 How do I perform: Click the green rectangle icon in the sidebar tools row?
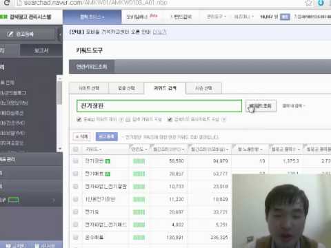[14, 200]
